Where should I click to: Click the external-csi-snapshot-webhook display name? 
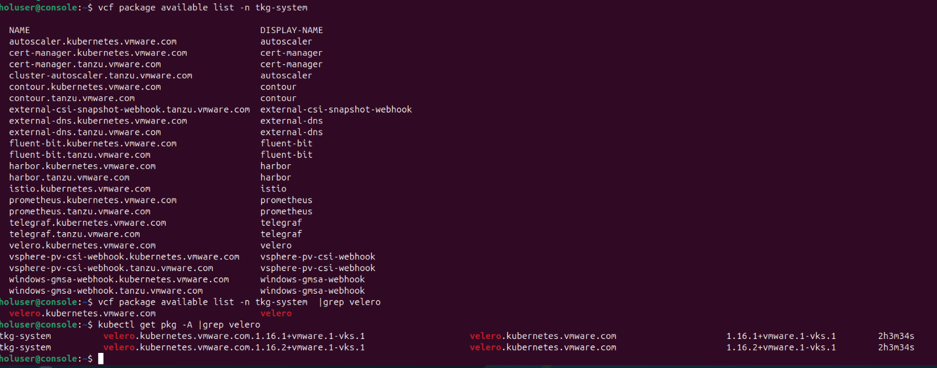(336, 110)
